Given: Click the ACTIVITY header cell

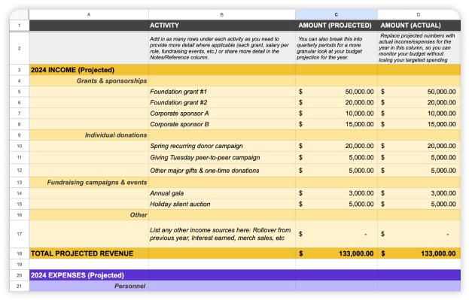Looking at the screenshot, I should [x=221, y=26].
